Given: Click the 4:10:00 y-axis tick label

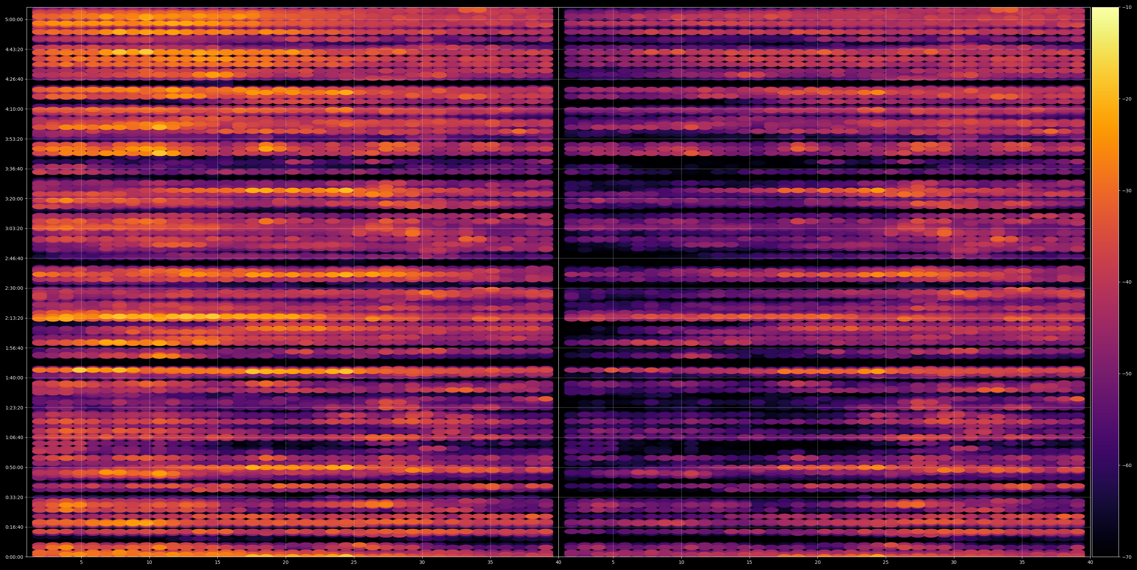Looking at the screenshot, I should coord(14,109).
